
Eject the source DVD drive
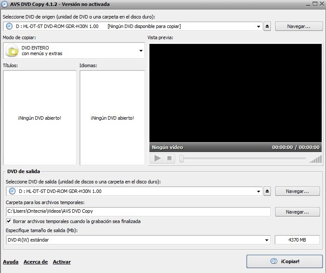(x=267, y=26)
